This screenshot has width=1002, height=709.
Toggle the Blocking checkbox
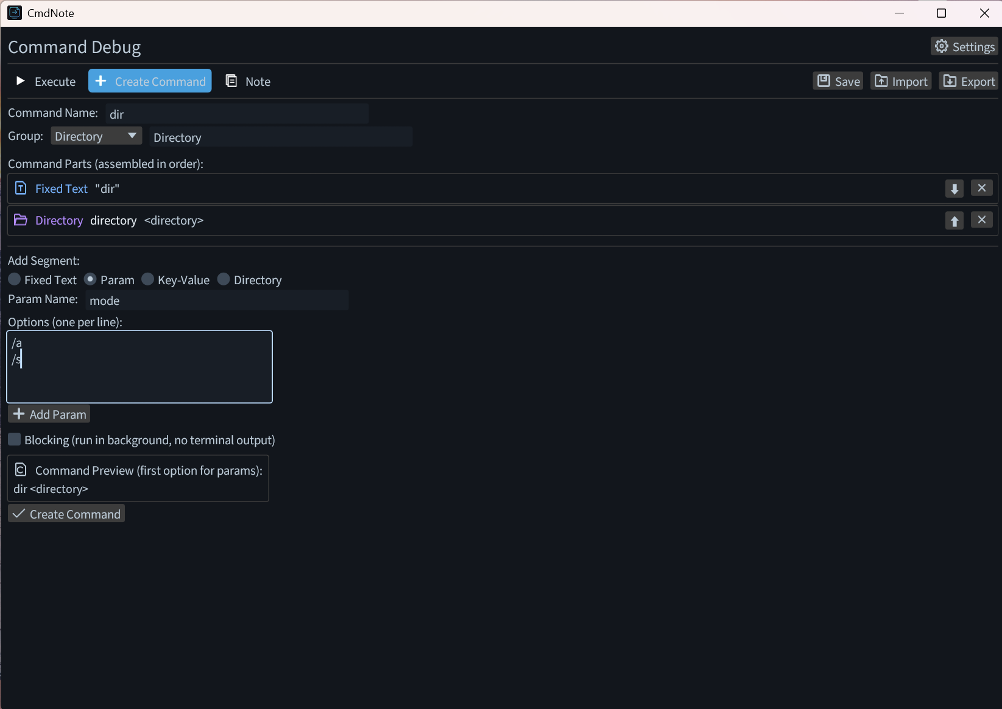[x=15, y=439]
